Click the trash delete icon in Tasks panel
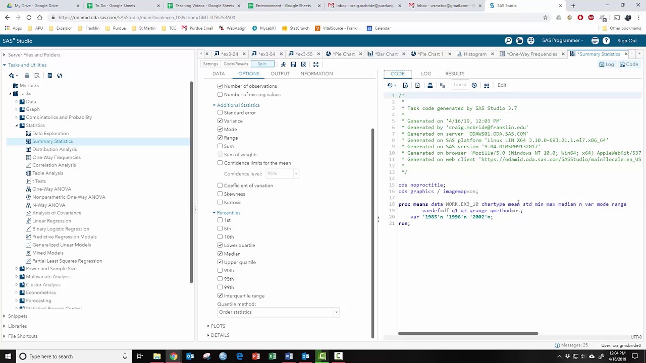This screenshot has height=363, width=646. (27, 76)
